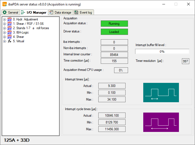Expand the 5. Virtual tree node
The height and width of the screenshot is (145, 195).
4,41
